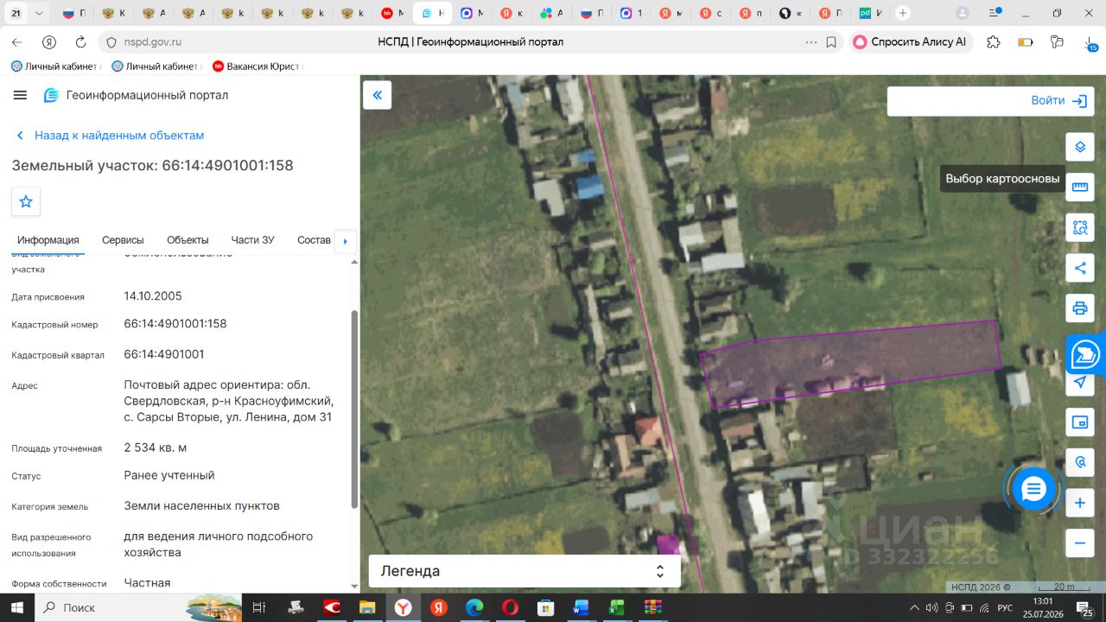Open the base map layer selector
The height and width of the screenshot is (622, 1106).
point(1080,147)
